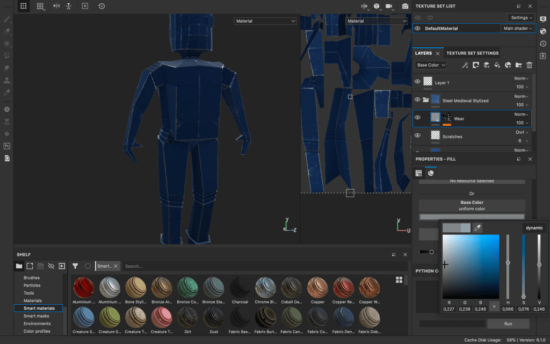
Task: Hide Layer 1 using its eye icon
Action: pyautogui.click(x=417, y=82)
